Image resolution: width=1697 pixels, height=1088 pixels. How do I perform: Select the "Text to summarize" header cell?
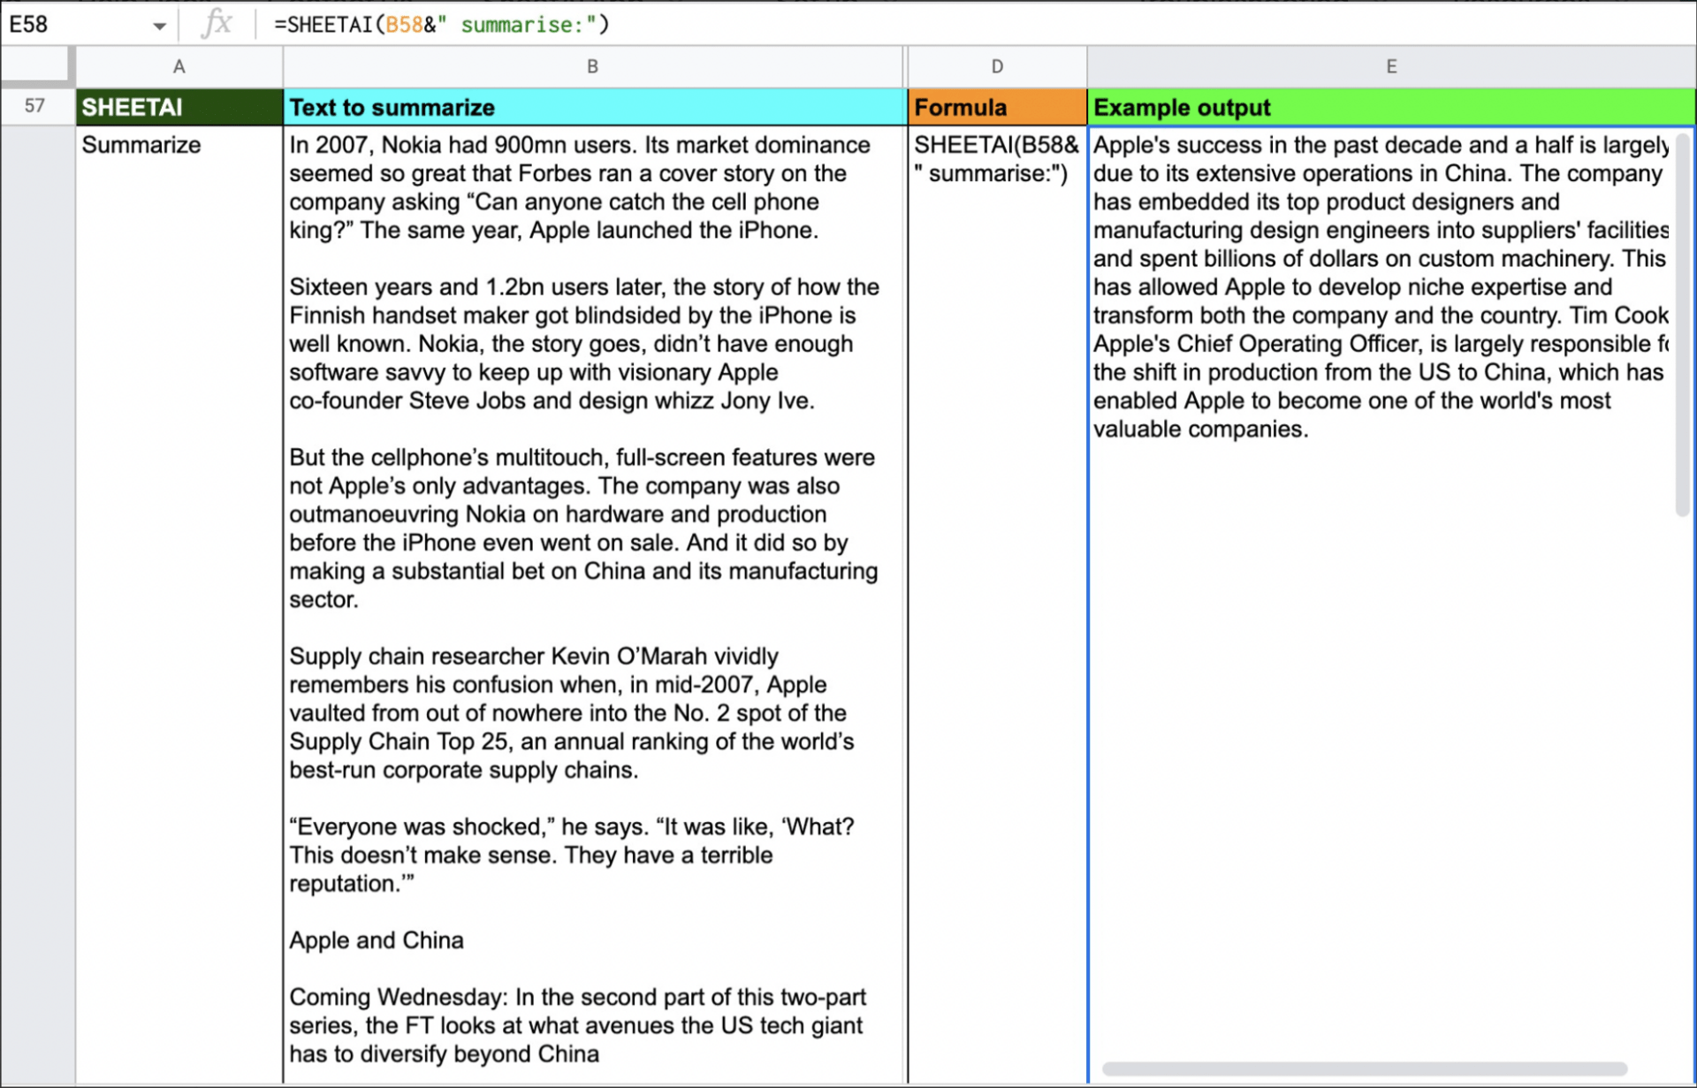[x=593, y=107]
